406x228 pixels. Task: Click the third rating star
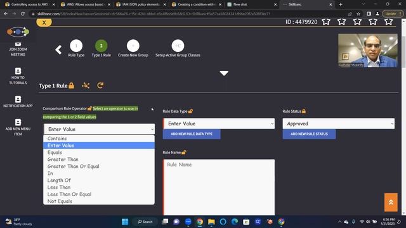357,22
